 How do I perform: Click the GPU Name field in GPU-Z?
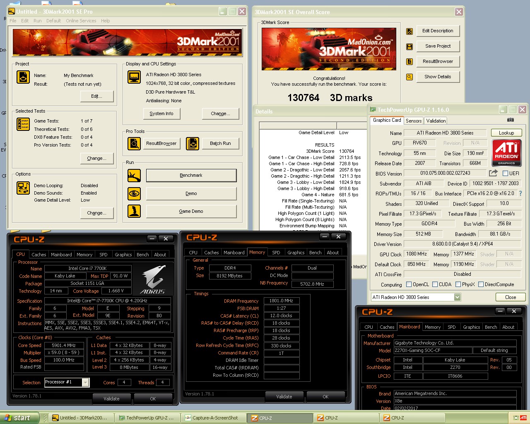pos(445,133)
